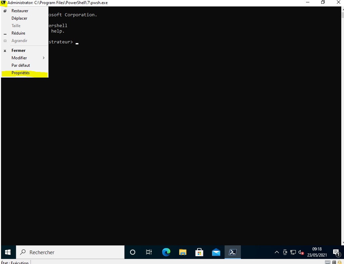
Task: Select Réduire from the window menu
Action: (18, 33)
